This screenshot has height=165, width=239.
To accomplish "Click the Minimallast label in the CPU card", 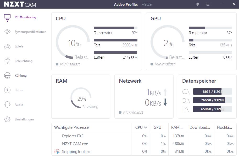I will click(x=70, y=64).
